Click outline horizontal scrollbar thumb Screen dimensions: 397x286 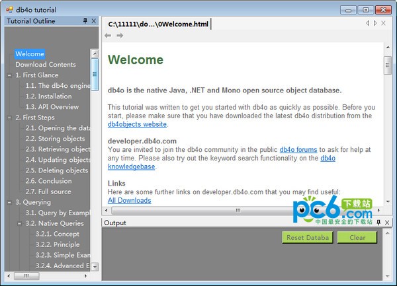pos(26,276)
